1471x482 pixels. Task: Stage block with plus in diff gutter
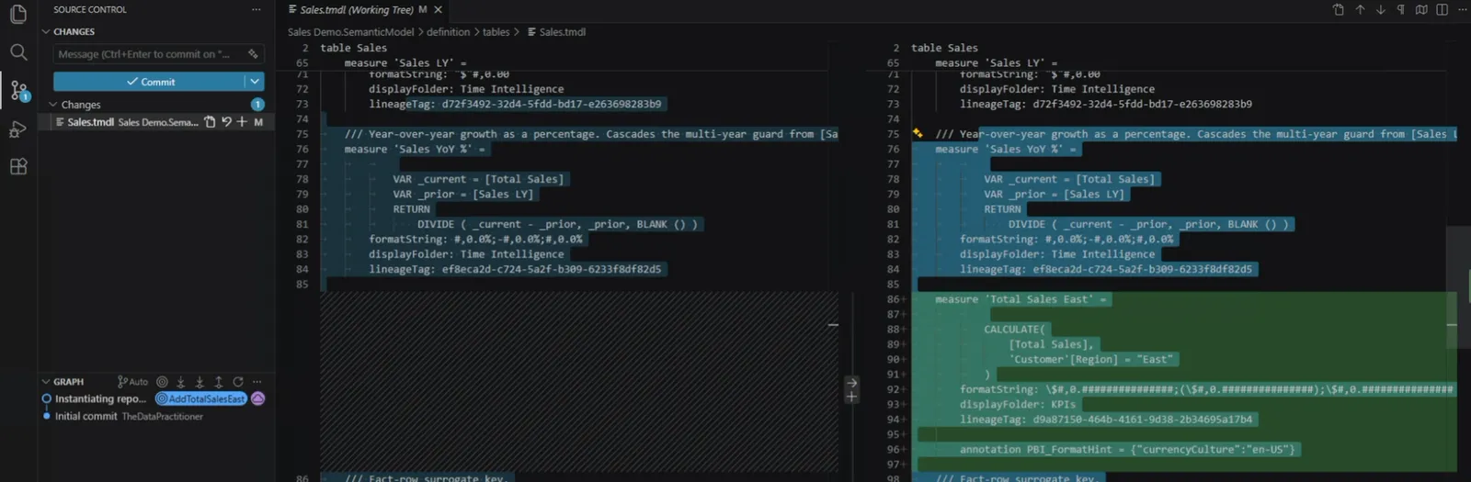click(852, 397)
